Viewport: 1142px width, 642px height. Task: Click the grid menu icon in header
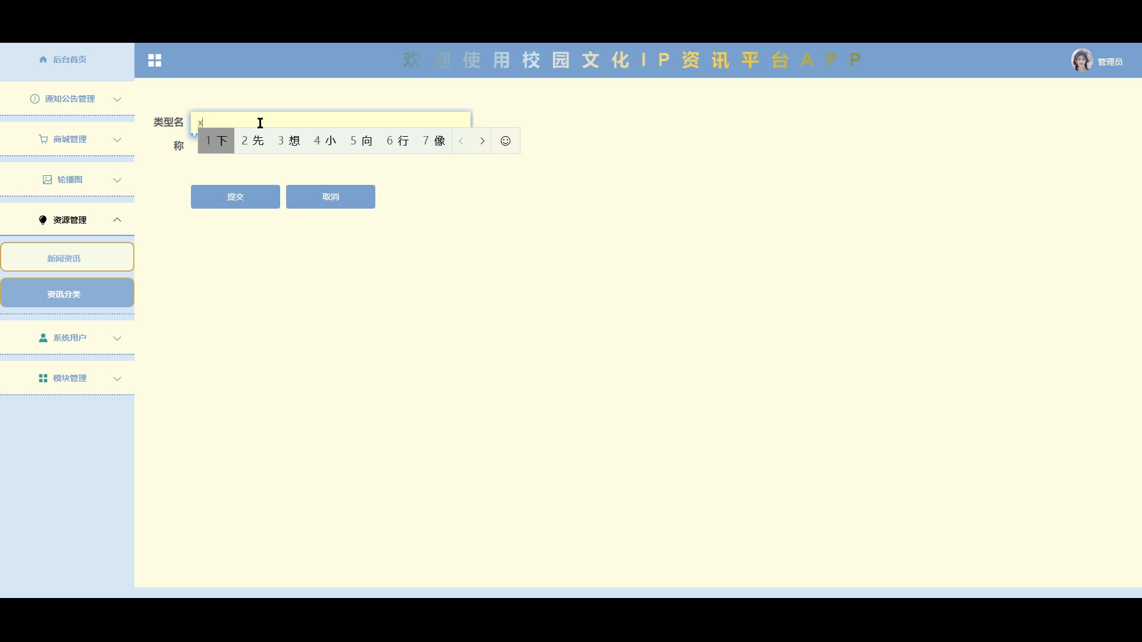pyautogui.click(x=155, y=60)
